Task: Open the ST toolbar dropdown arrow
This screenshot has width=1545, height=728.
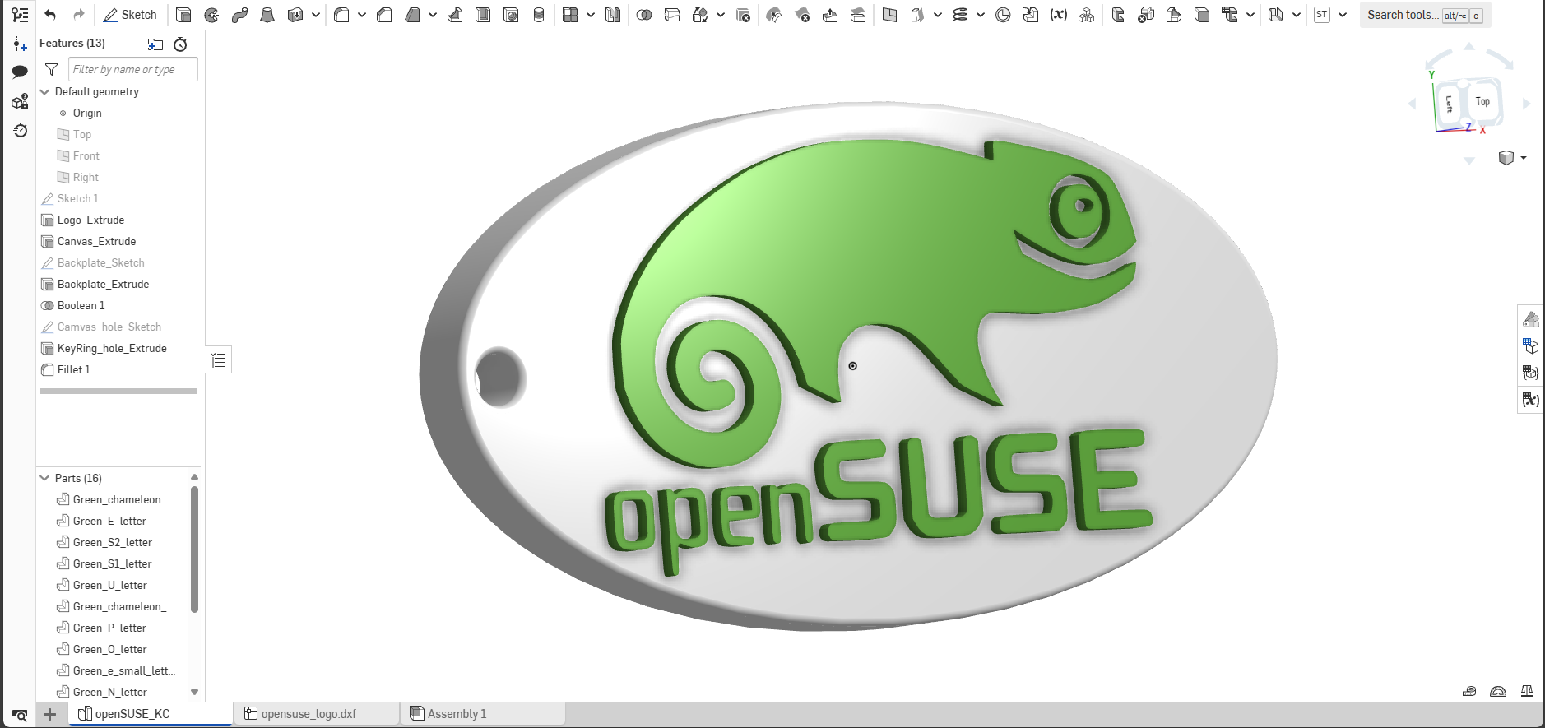Action: click(x=1343, y=15)
